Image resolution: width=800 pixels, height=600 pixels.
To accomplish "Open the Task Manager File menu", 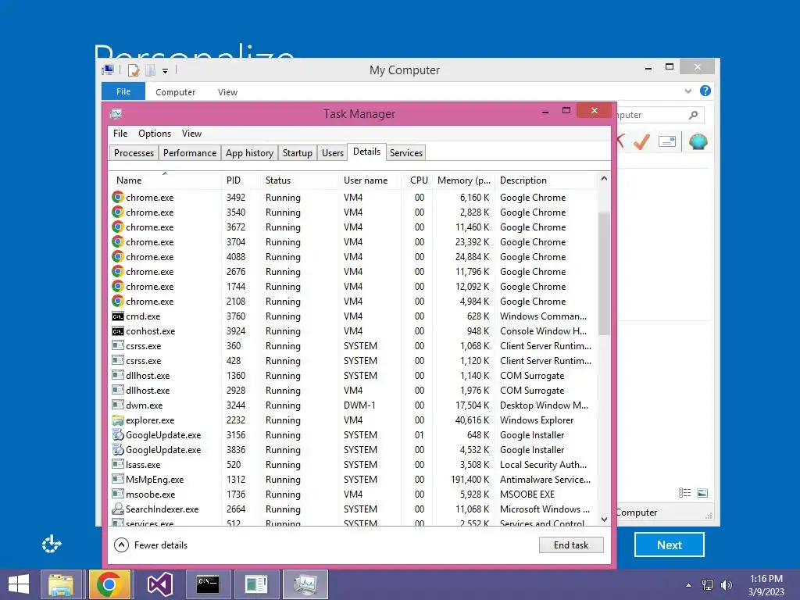I will pos(120,133).
